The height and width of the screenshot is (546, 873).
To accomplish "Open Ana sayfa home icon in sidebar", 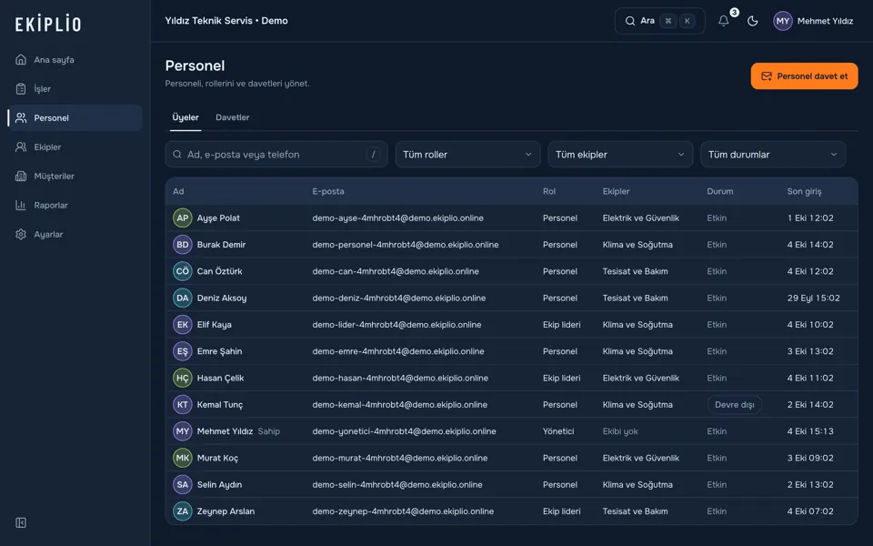I will [x=21, y=60].
